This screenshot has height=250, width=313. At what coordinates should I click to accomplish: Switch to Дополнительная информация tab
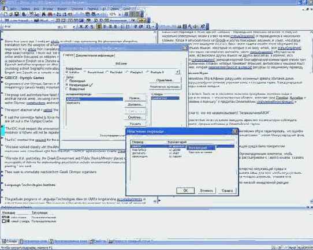pyautogui.click(x=95, y=55)
